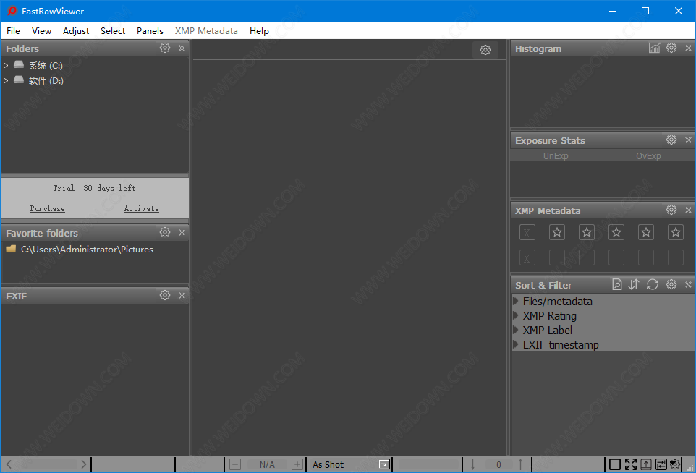Click the Histogram chart mode icon
This screenshot has width=696, height=473.
point(654,48)
